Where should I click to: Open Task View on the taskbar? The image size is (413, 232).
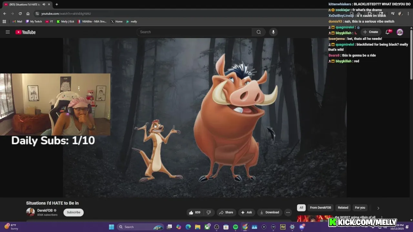(x=169, y=227)
